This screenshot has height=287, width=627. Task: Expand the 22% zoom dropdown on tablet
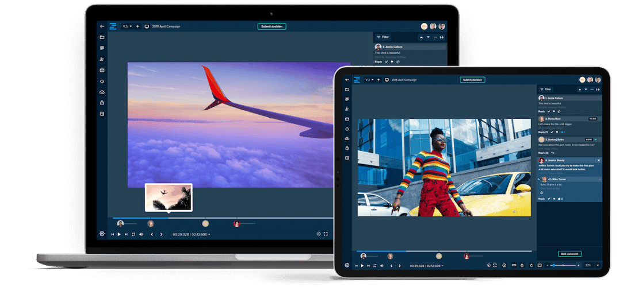tap(598, 265)
